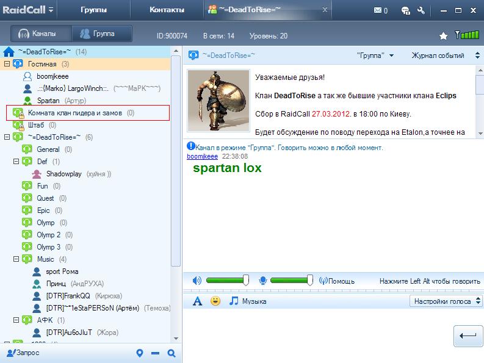Send message with the enter arrow button
The width and height of the screenshot is (484, 363).
(468, 336)
